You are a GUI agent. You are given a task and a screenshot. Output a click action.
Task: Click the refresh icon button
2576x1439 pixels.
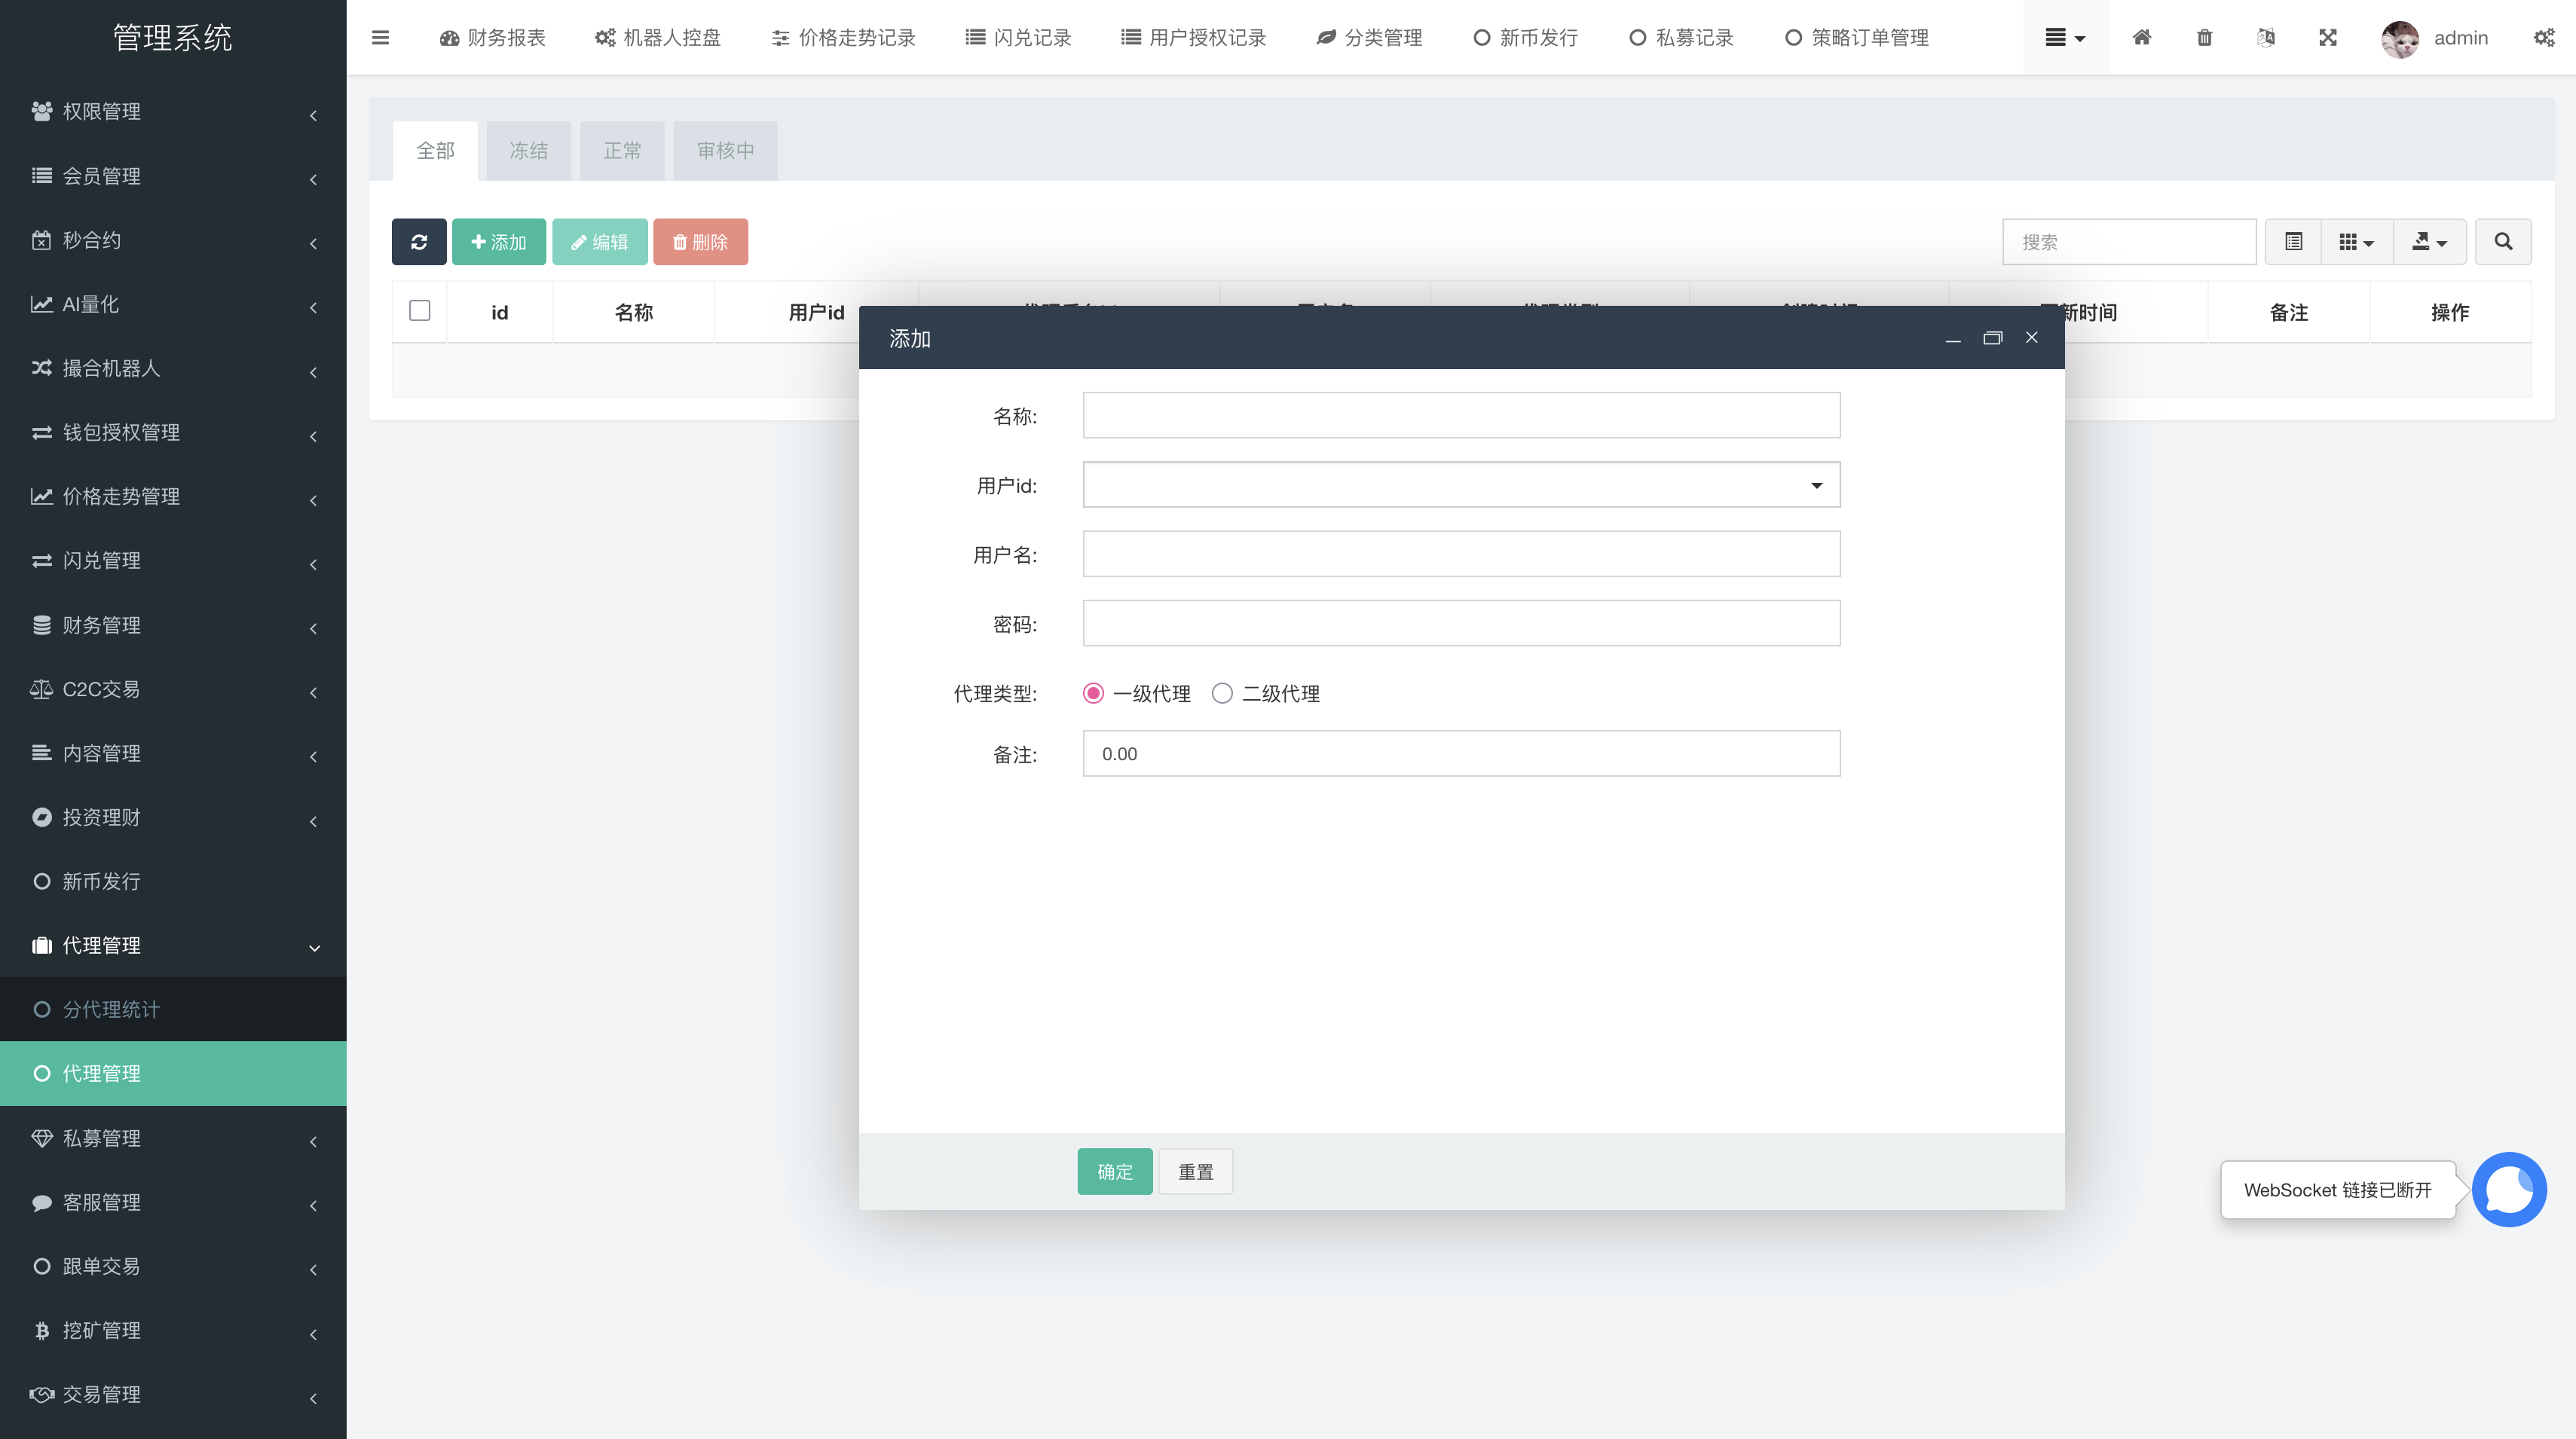[x=419, y=242]
